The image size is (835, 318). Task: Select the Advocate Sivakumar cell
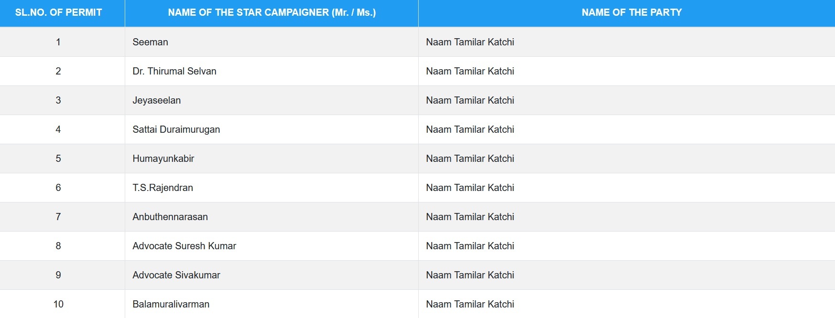click(176, 275)
